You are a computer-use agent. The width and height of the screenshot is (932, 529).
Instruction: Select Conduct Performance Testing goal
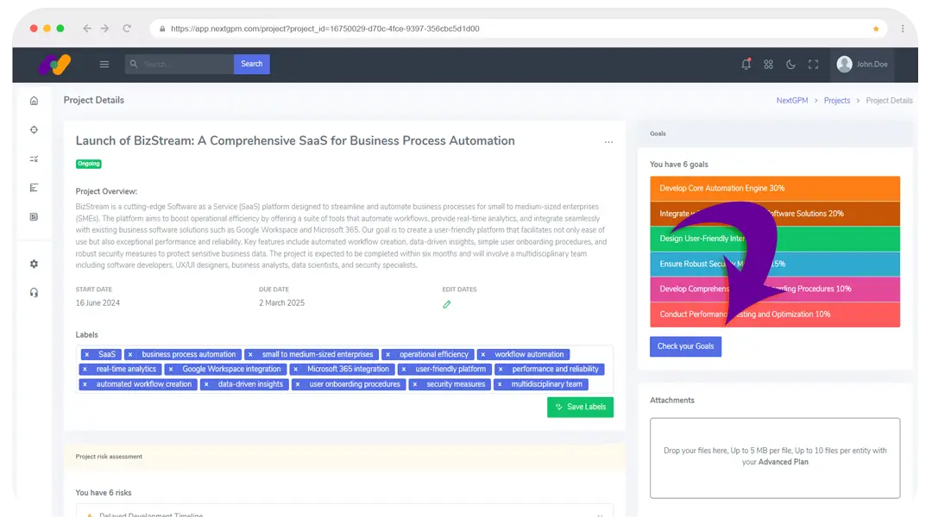click(x=774, y=314)
